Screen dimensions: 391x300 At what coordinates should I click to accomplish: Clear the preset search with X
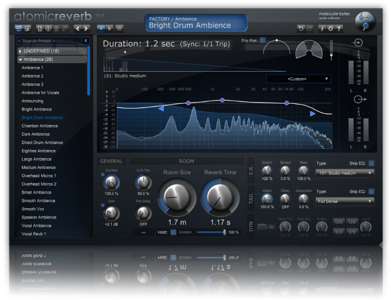(86, 41)
